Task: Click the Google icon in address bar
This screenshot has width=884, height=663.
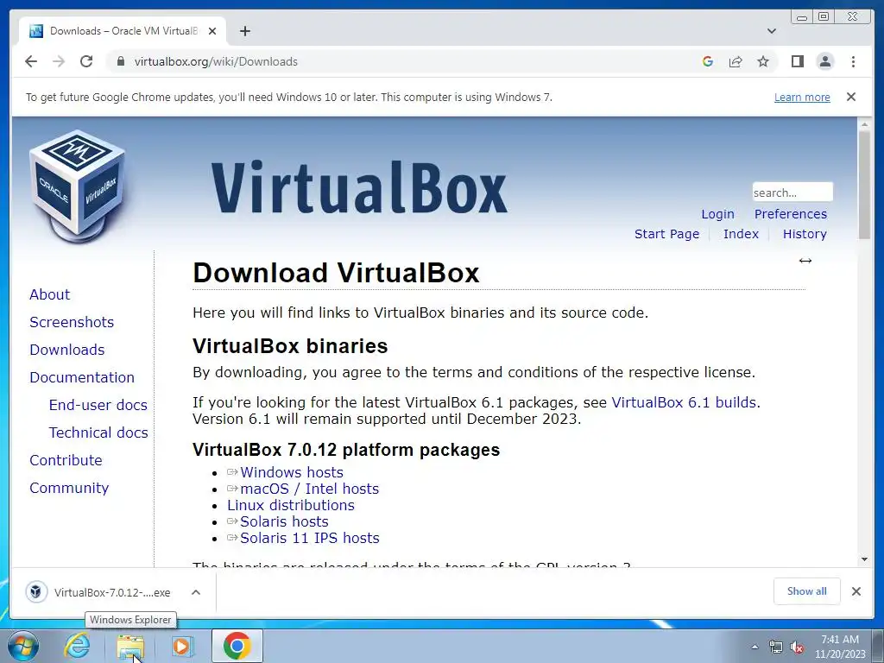Action: 708,61
